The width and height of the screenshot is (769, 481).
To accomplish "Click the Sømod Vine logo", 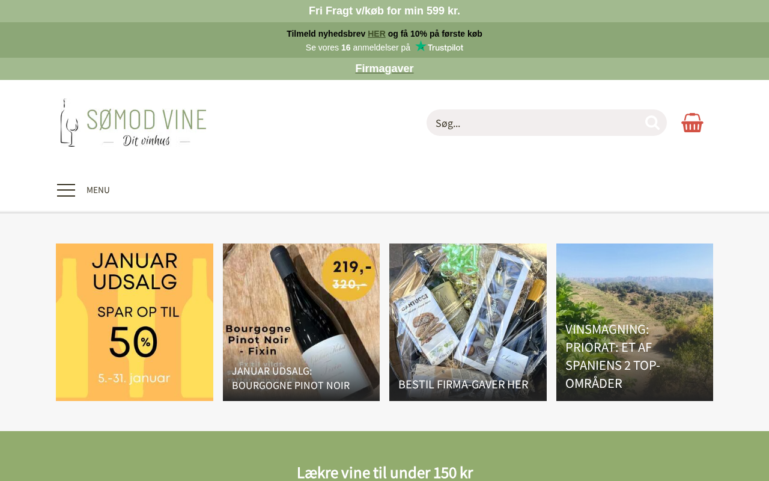I will pyautogui.click(x=133, y=123).
